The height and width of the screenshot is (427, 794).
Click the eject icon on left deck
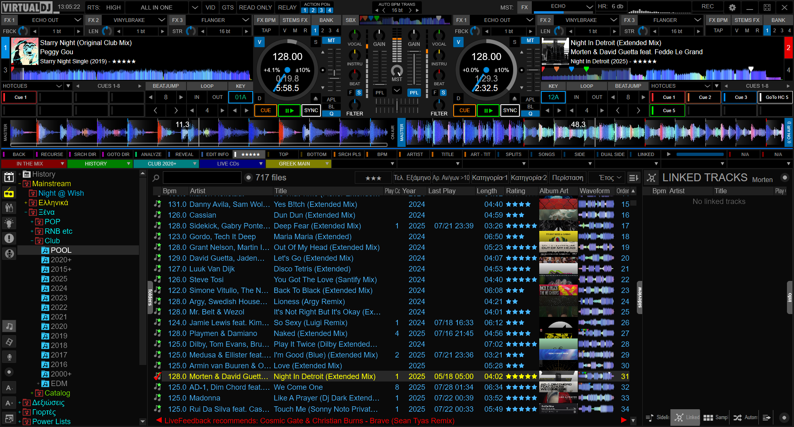315,98
